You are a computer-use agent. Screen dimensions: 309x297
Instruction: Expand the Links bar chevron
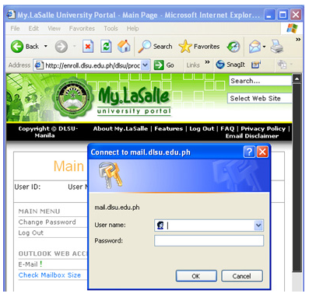(x=207, y=62)
